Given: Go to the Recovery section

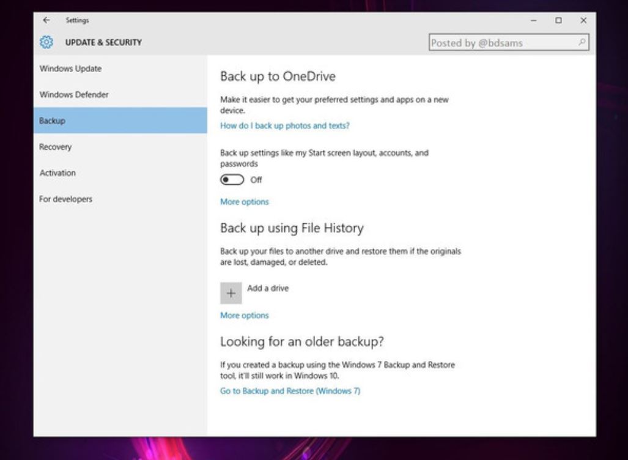Looking at the screenshot, I should [120, 147].
